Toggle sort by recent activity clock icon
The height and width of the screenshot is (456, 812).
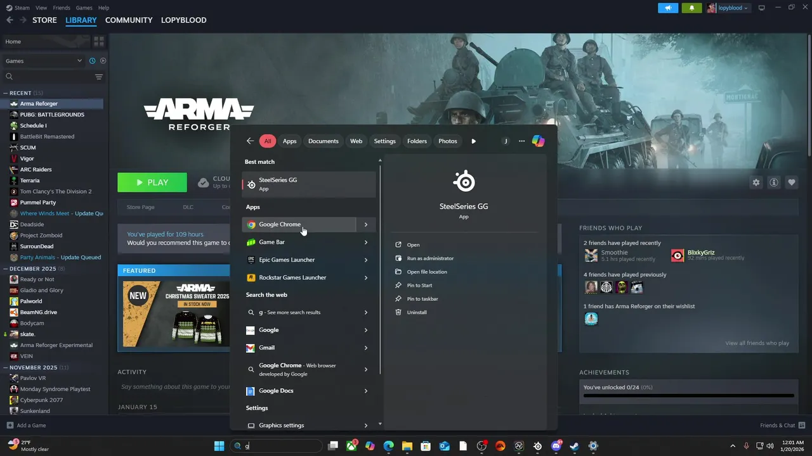(x=92, y=61)
